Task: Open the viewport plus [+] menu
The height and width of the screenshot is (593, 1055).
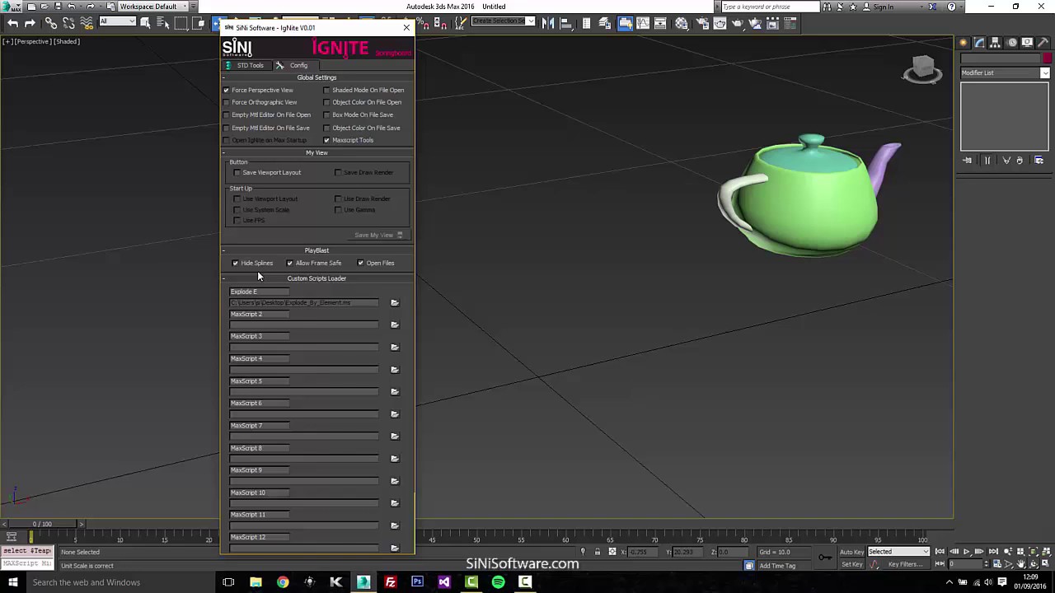Action: click(x=7, y=41)
